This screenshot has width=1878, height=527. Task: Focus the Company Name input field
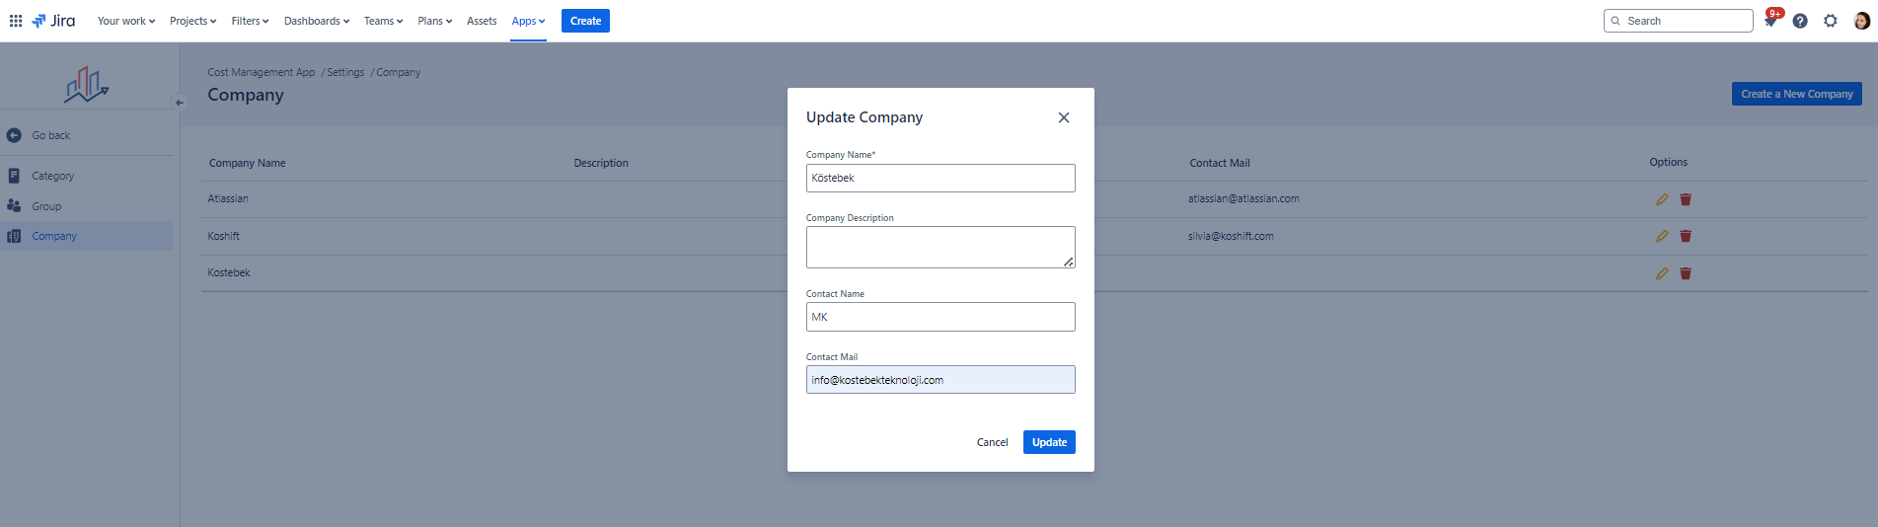(940, 178)
